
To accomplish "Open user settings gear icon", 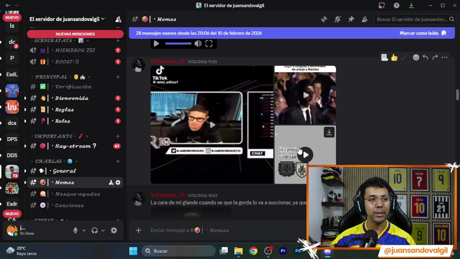I will click(x=114, y=231).
